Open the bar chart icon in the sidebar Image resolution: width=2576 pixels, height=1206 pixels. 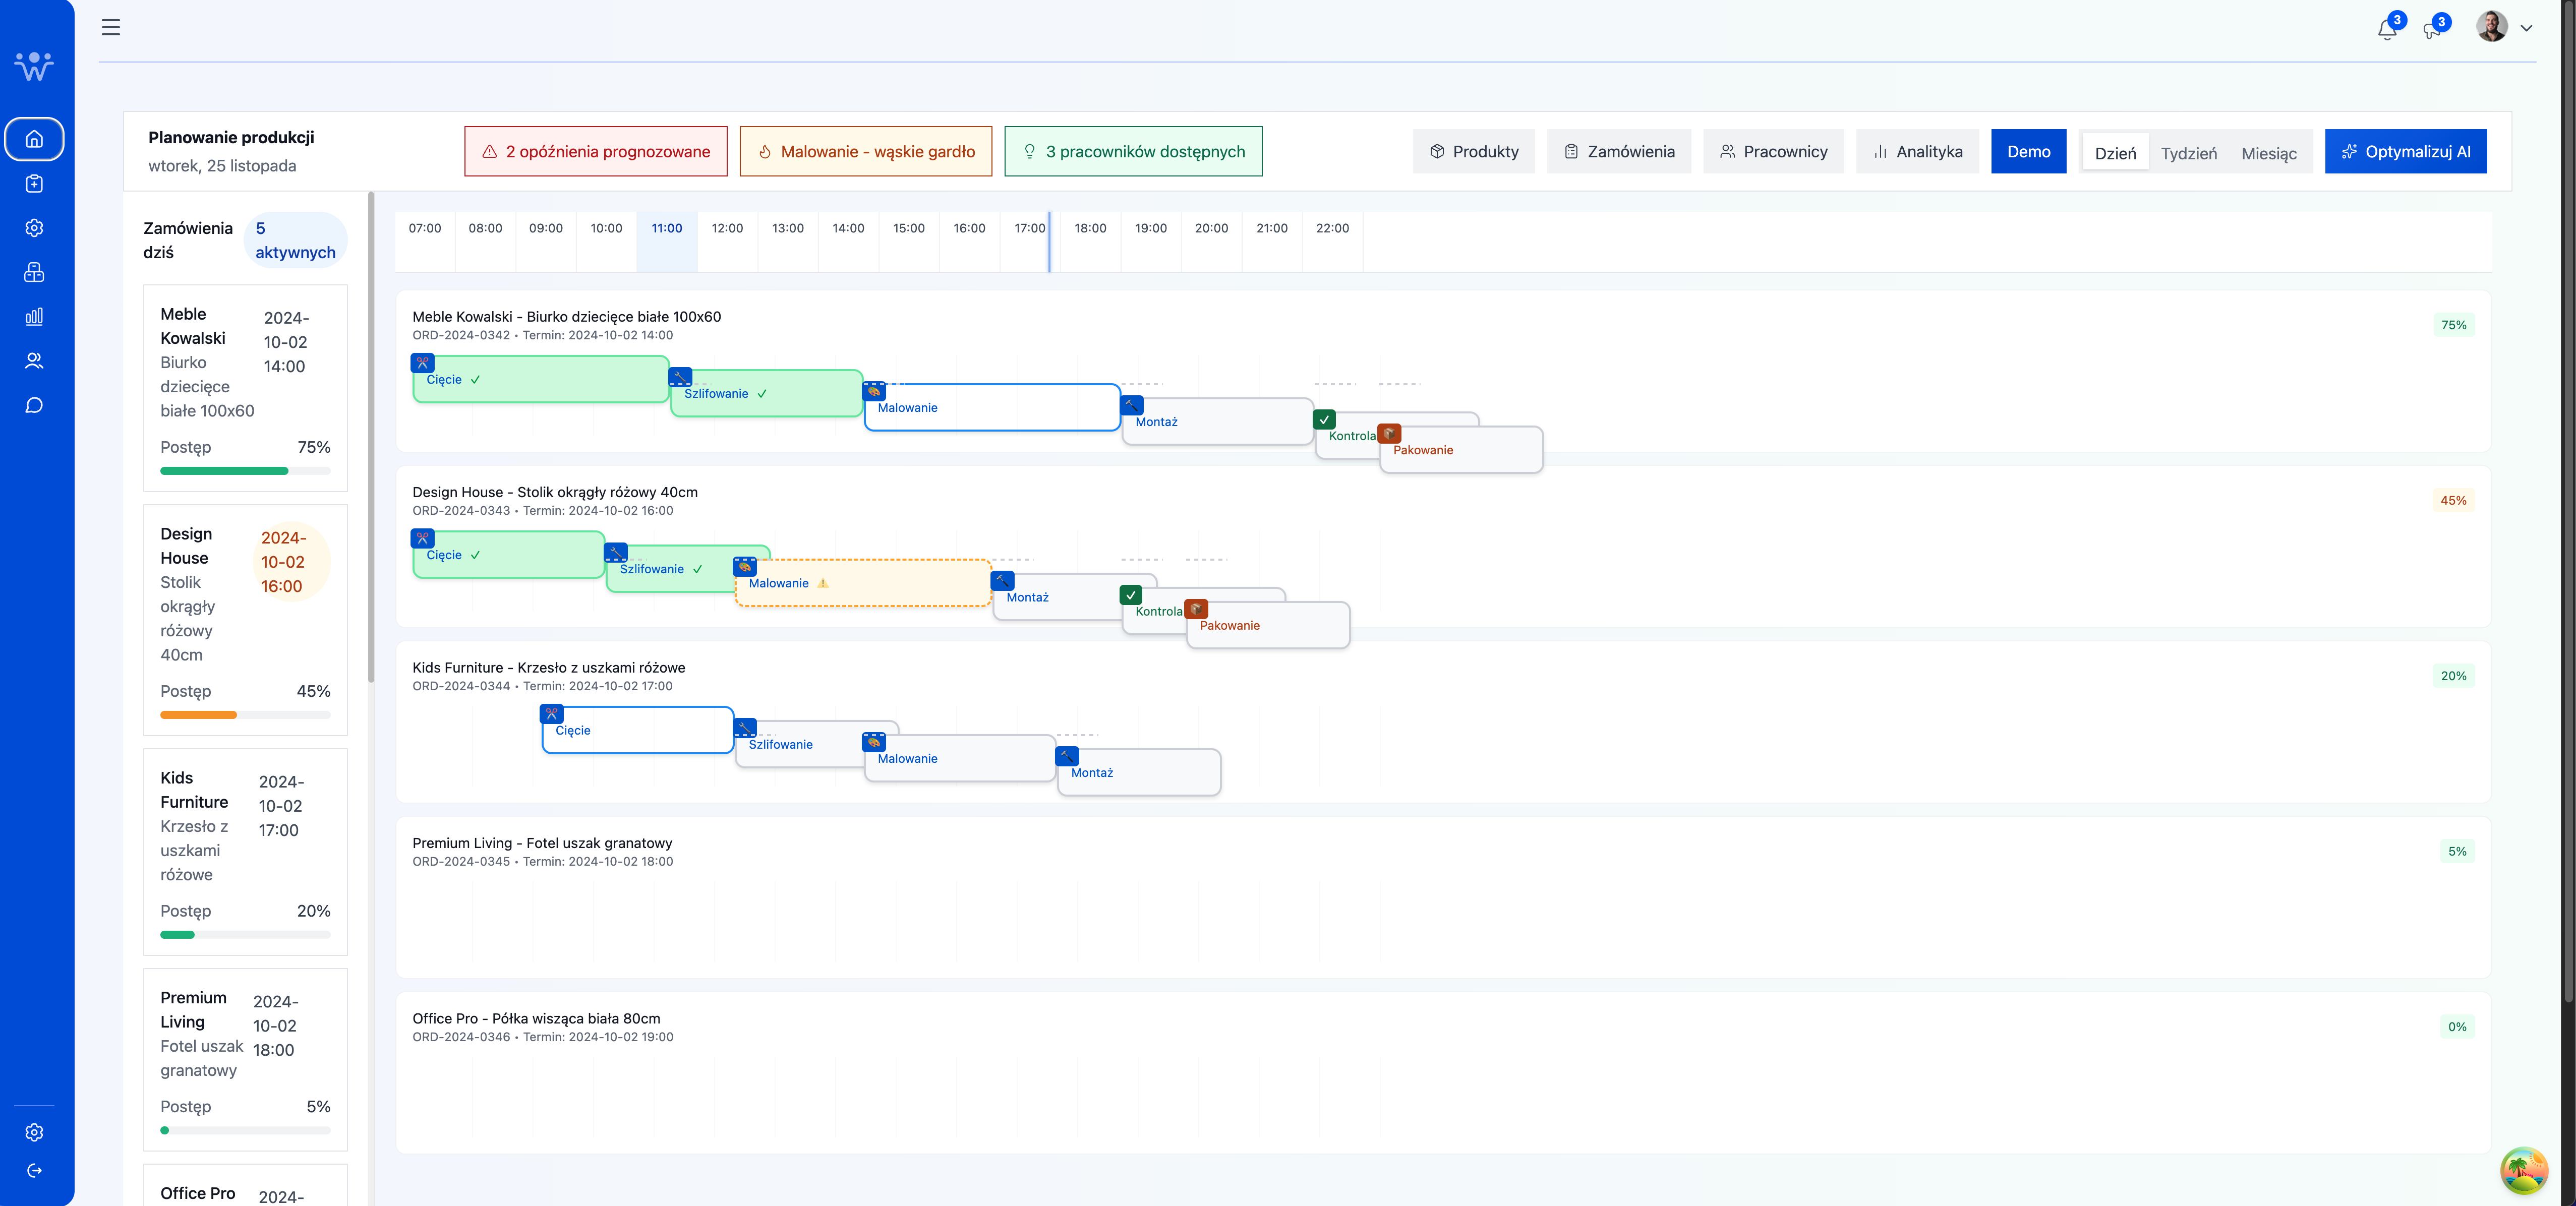(x=34, y=316)
